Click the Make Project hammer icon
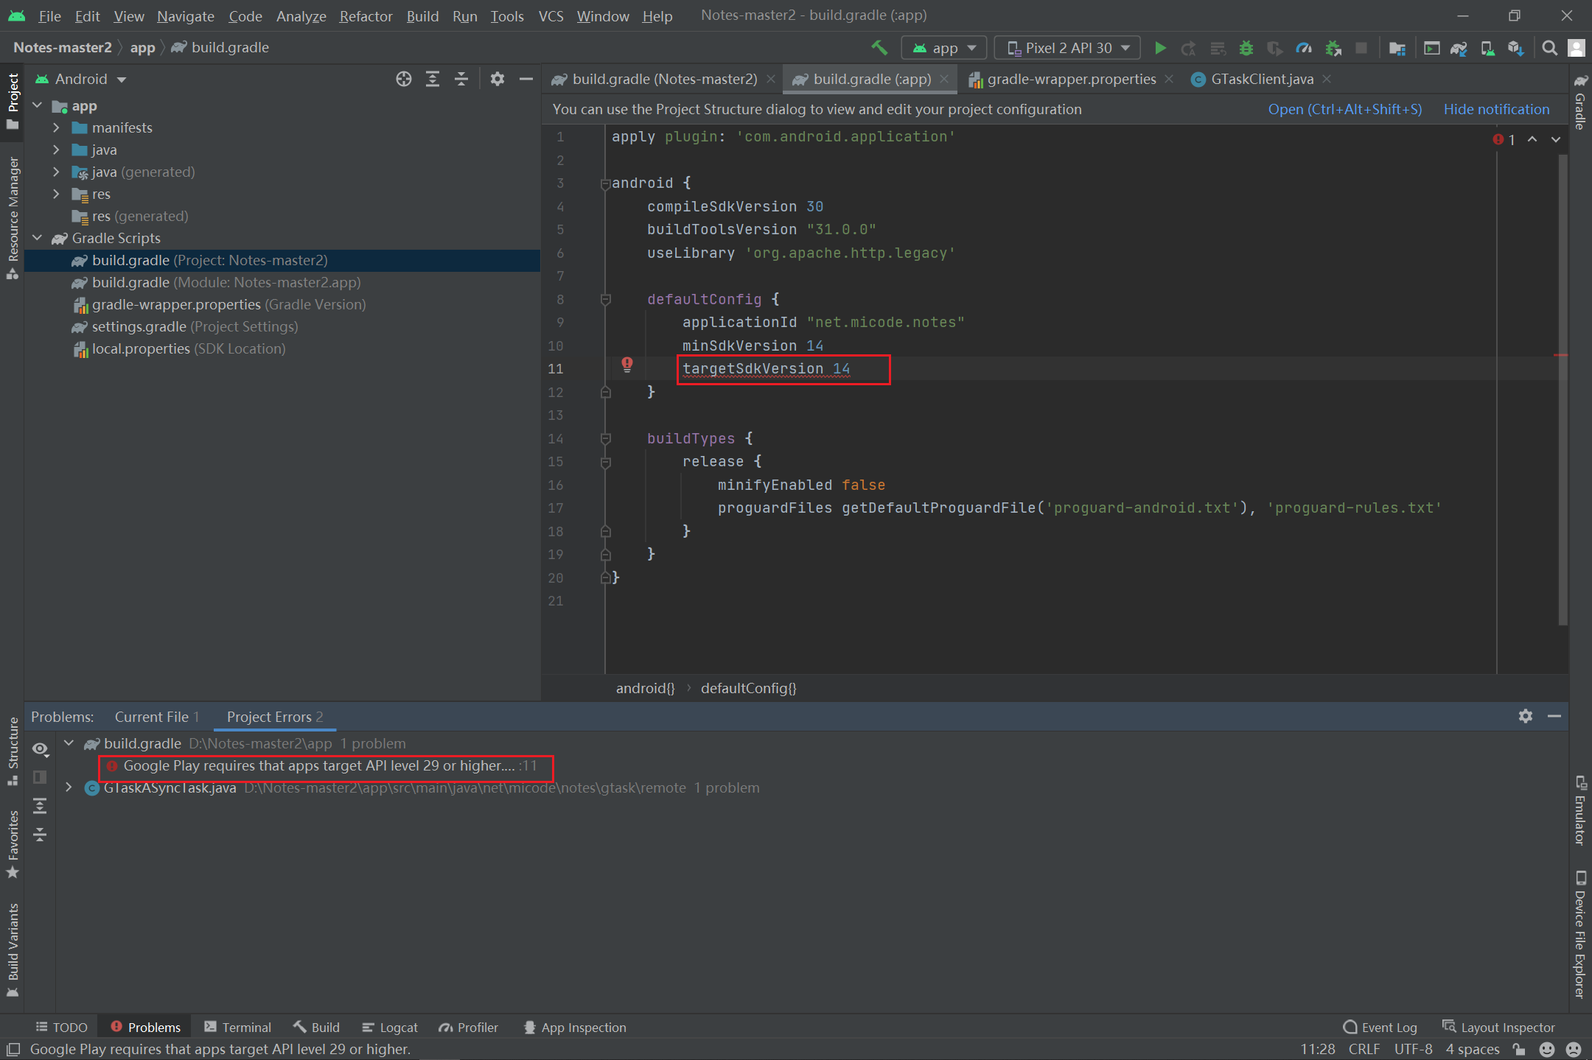This screenshot has width=1592, height=1060. [x=879, y=48]
